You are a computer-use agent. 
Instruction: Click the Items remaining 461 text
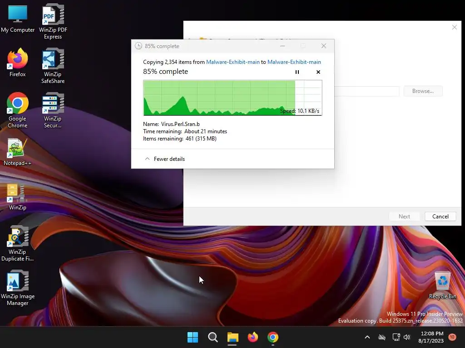(180, 139)
